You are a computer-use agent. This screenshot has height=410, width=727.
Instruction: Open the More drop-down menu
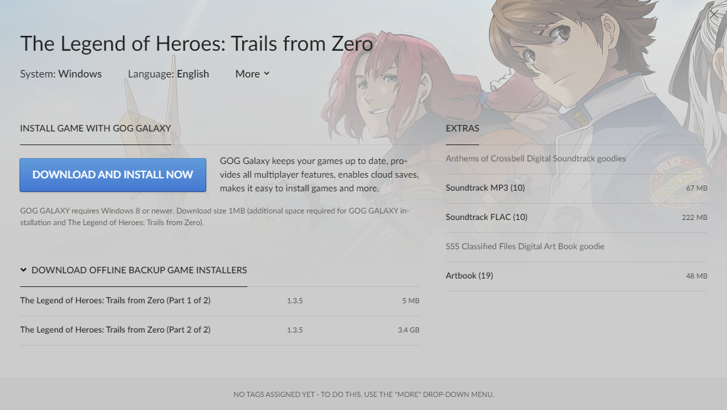click(253, 74)
